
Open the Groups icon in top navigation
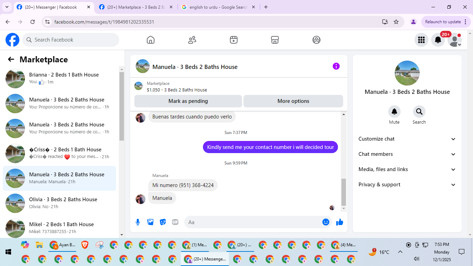click(316, 40)
